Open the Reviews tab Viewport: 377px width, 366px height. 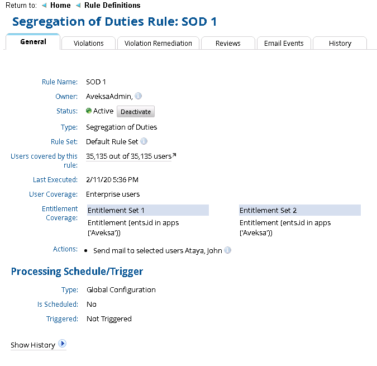point(228,43)
